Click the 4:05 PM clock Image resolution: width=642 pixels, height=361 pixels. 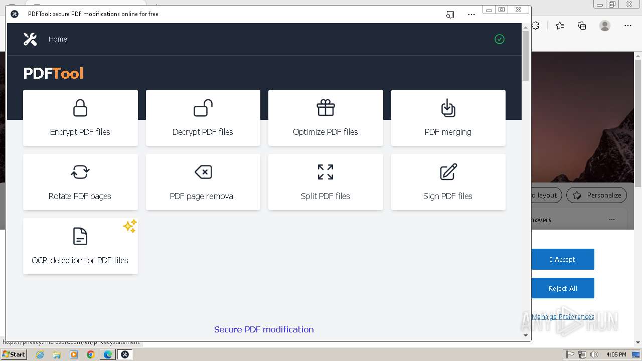tap(616, 354)
